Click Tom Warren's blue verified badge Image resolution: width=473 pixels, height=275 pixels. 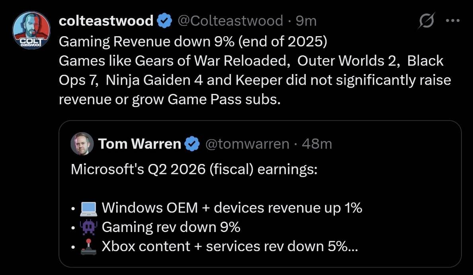192,144
